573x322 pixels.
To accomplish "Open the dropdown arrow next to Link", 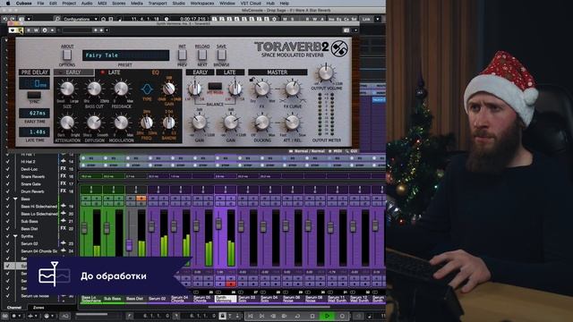I will coord(378,19).
